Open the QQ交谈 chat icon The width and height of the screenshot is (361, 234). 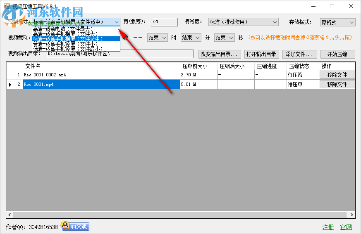click(x=75, y=226)
